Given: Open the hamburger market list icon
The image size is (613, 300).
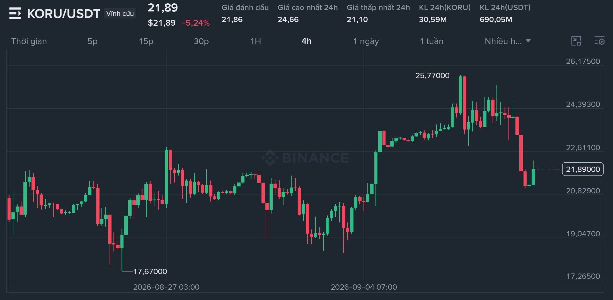Looking at the screenshot, I should (15, 13).
